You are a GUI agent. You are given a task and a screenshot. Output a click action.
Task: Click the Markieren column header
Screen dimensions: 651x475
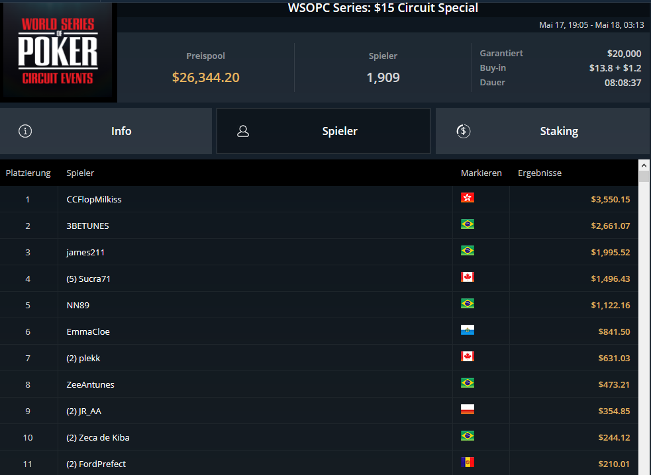pos(481,173)
